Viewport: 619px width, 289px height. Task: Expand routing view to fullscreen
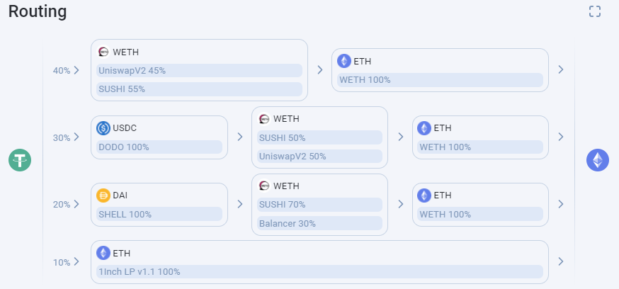click(x=595, y=11)
